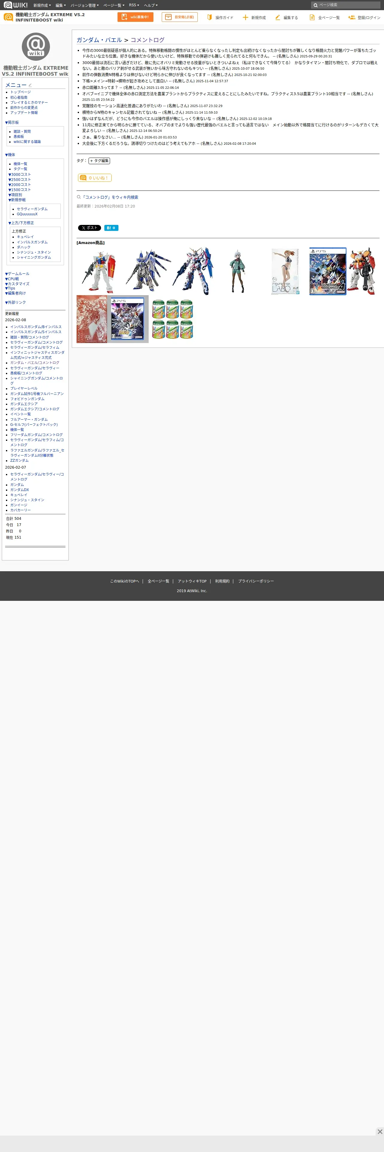384x1152 pixels.
Task: Open the green-uniform female figure thumbnail
Action: coord(237,271)
